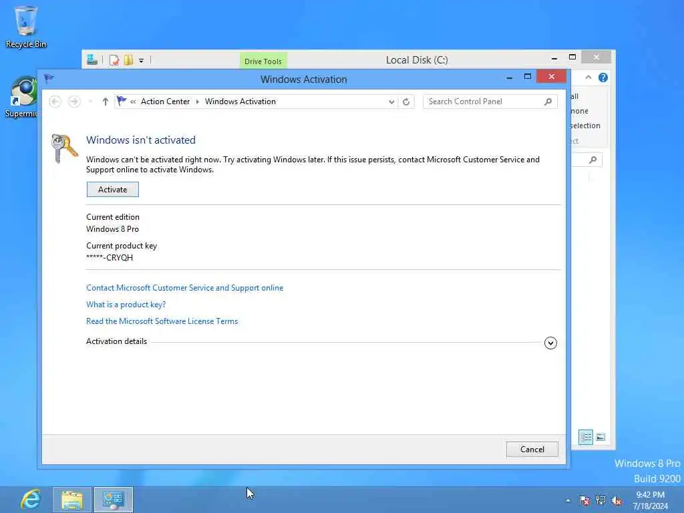The height and width of the screenshot is (513, 684).
Task: Click the Properties icon in Local Disk quick access toolbar
Action: [114, 60]
